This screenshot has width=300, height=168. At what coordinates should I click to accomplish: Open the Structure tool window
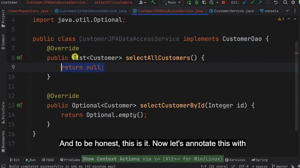click(x=3, y=113)
